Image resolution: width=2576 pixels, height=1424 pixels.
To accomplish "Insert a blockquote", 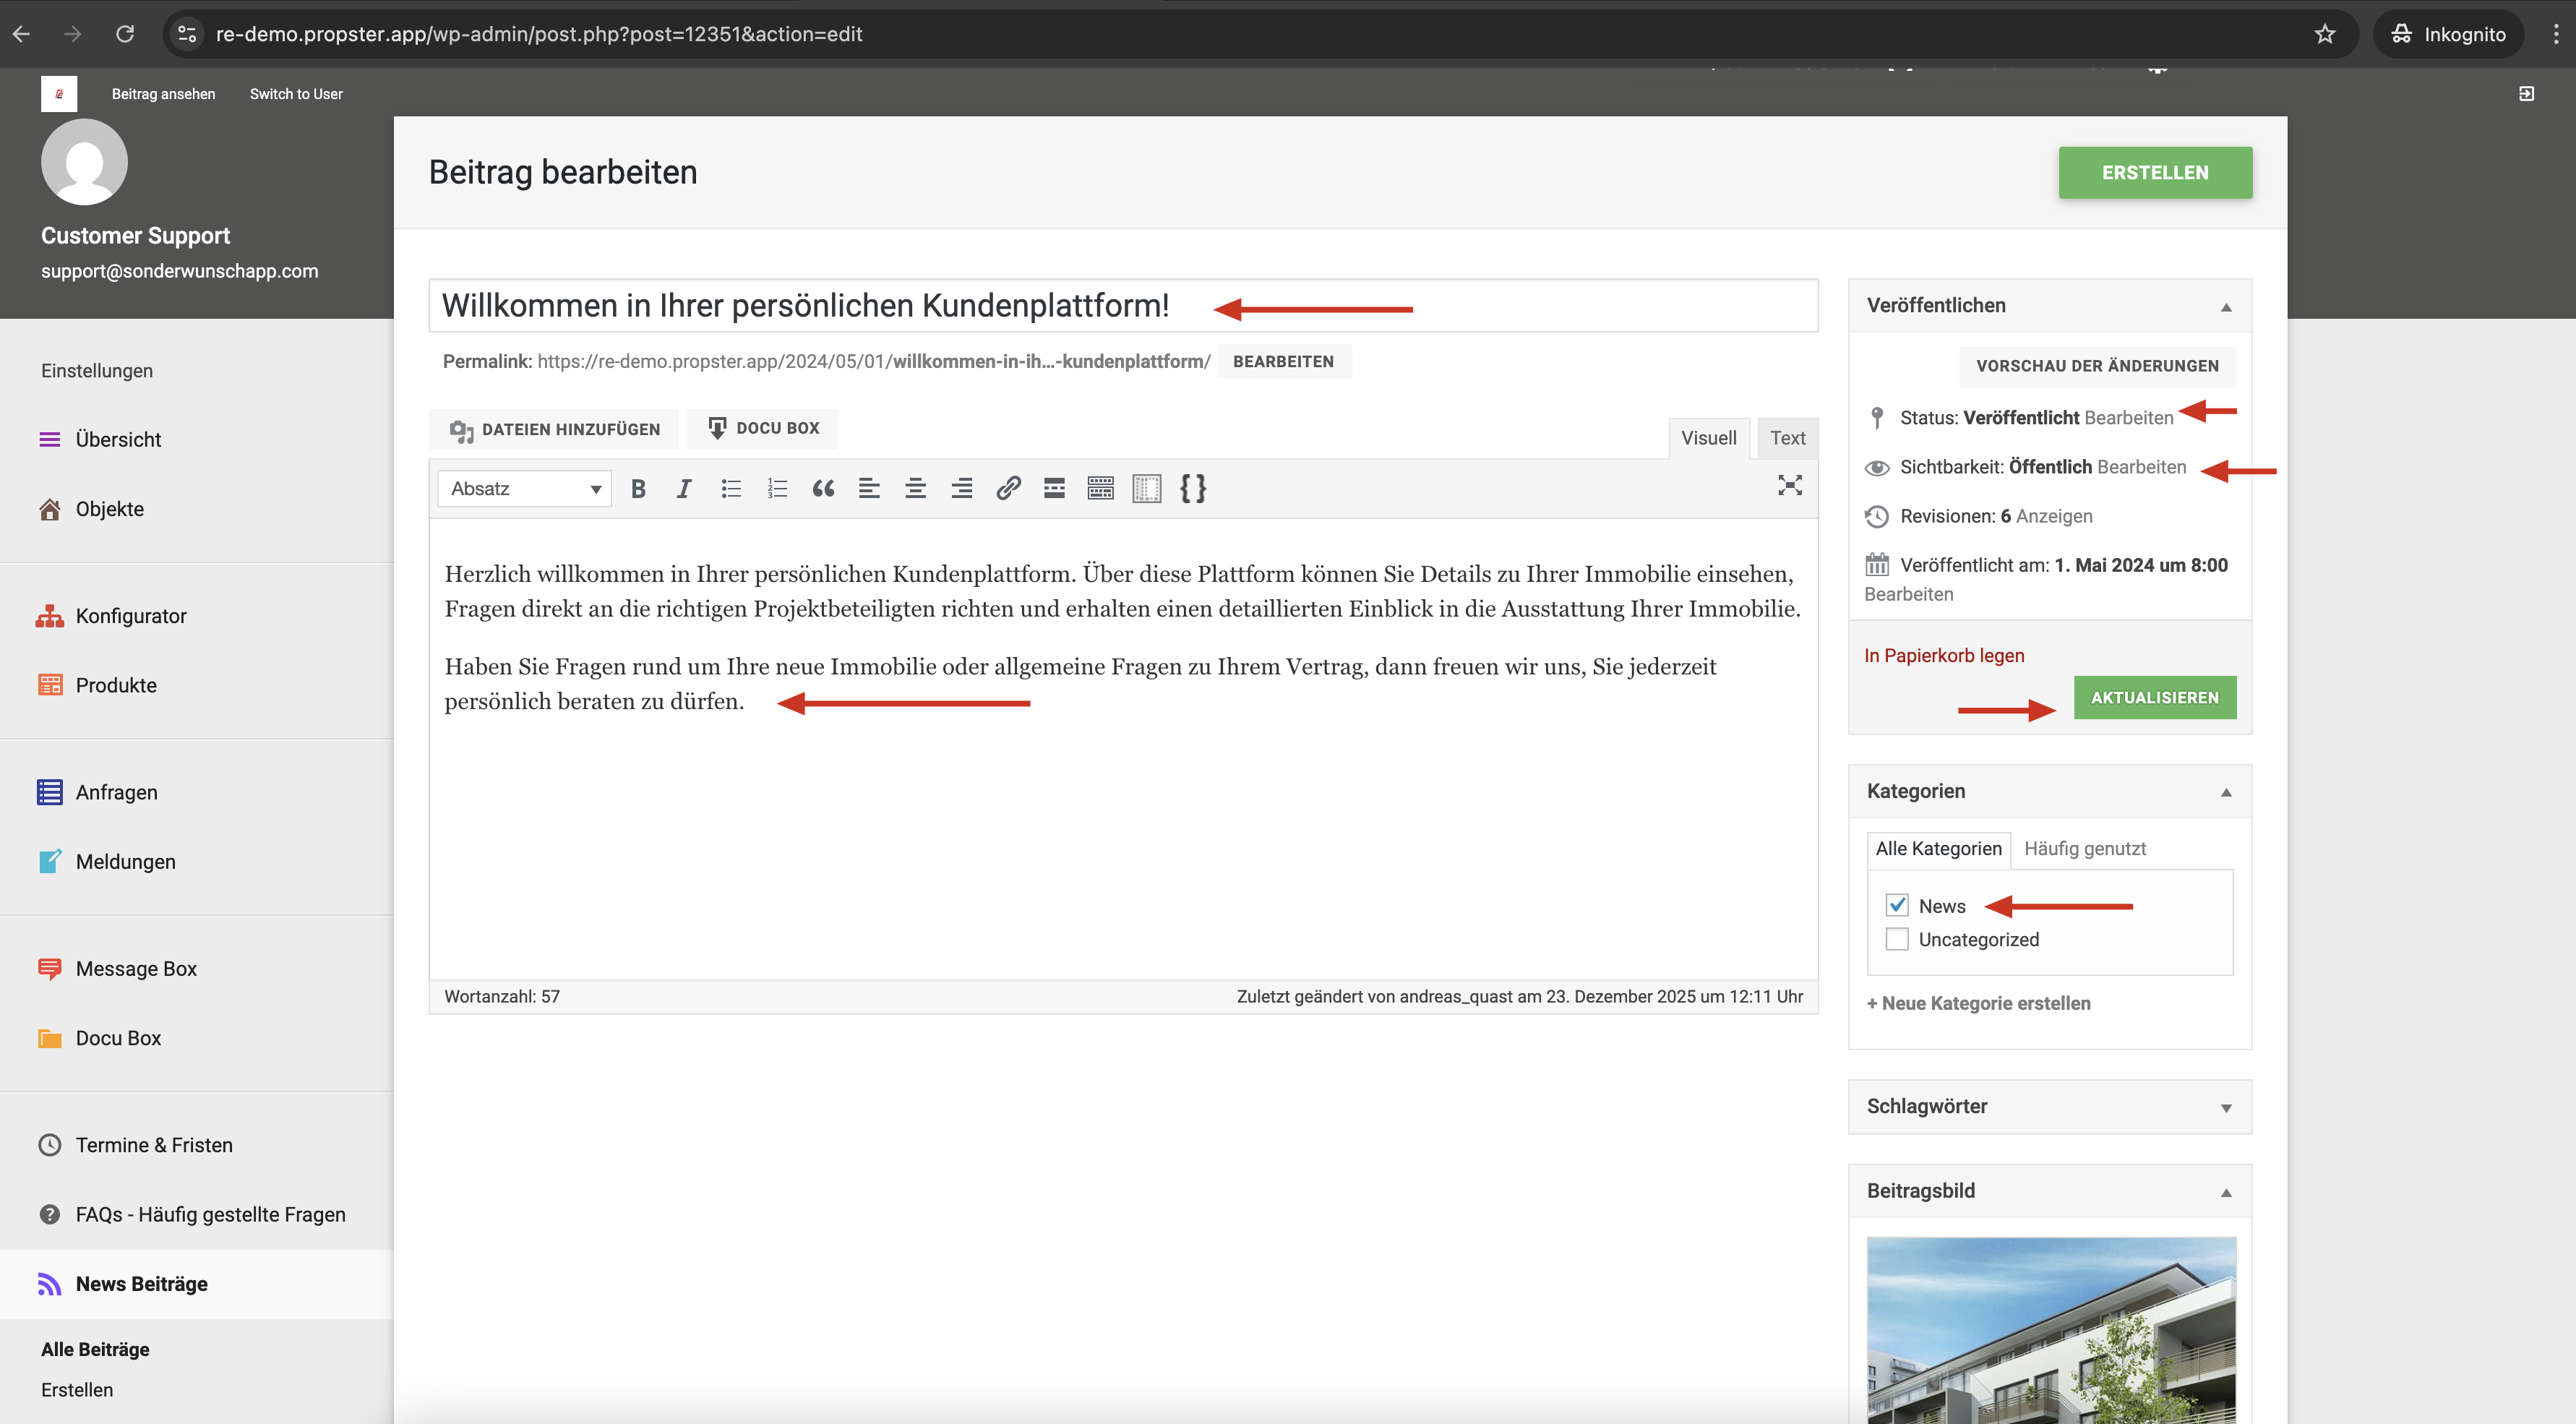I will [x=823, y=489].
